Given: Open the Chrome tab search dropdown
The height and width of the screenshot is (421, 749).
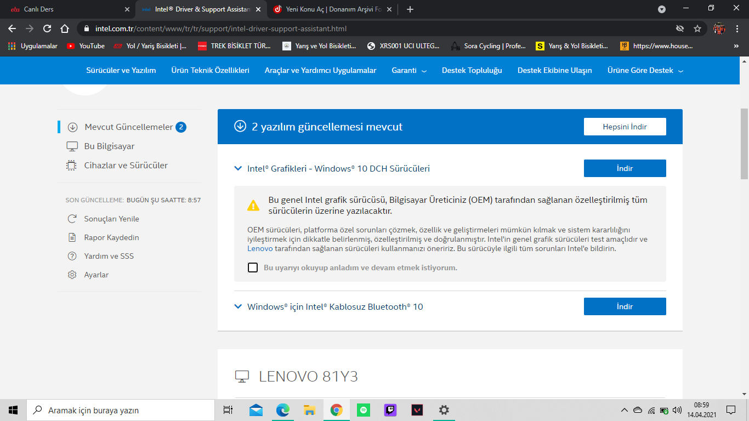Looking at the screenshot, I should [662, 9].
